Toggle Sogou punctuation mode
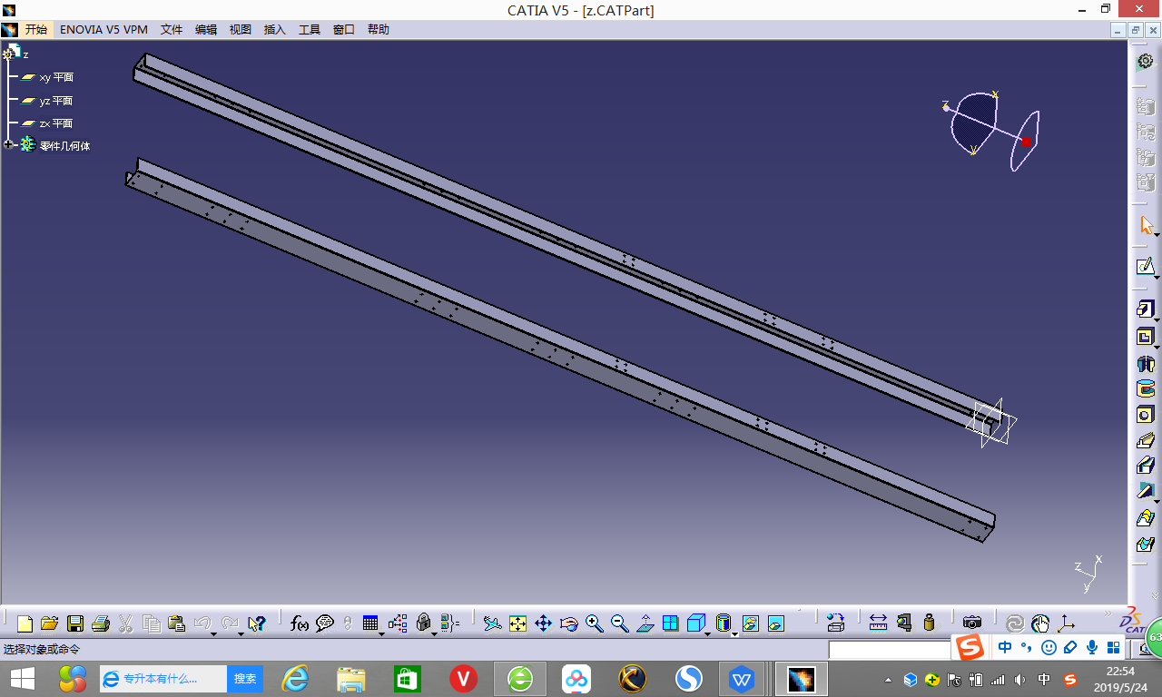Screen dimensions: 1162x697 [x=1027, y=647]
